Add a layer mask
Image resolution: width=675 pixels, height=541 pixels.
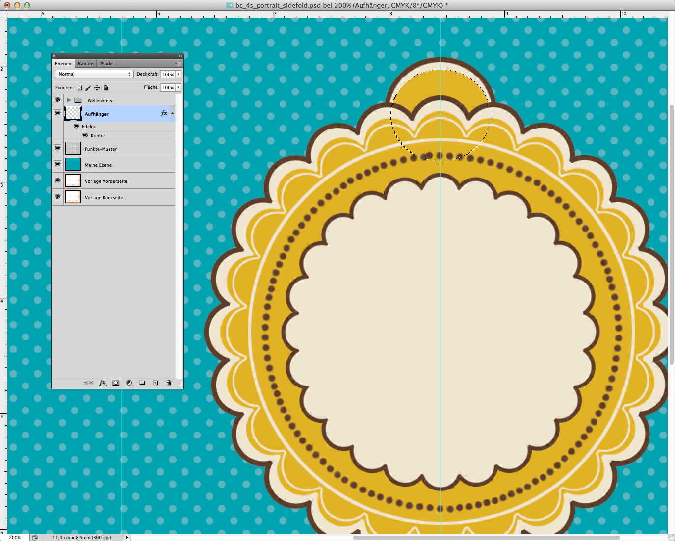coord(116,383)
